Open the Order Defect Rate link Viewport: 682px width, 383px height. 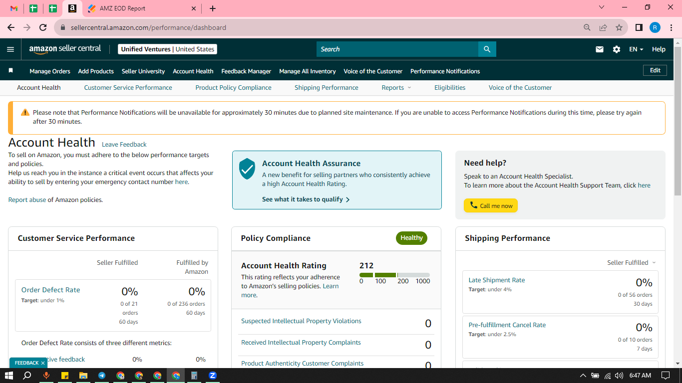pyautogui.click(x=50, y=290)
